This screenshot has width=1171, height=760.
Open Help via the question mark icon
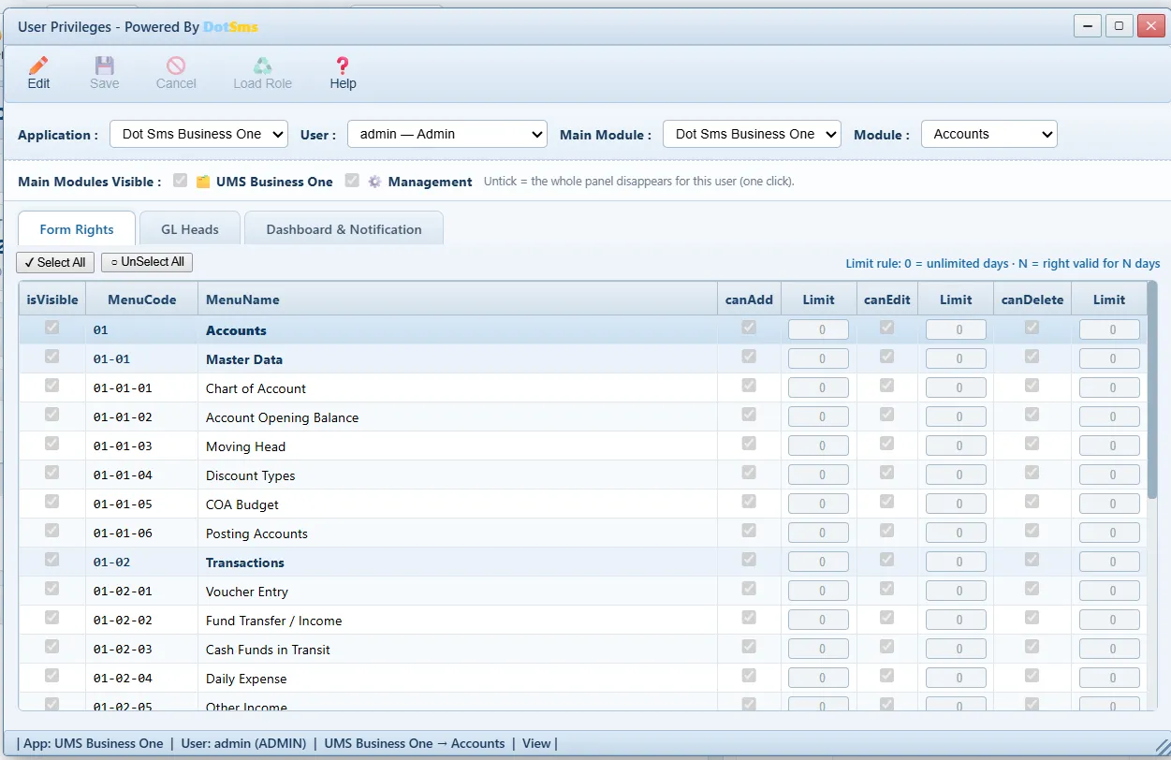click(x=343, y=66)
